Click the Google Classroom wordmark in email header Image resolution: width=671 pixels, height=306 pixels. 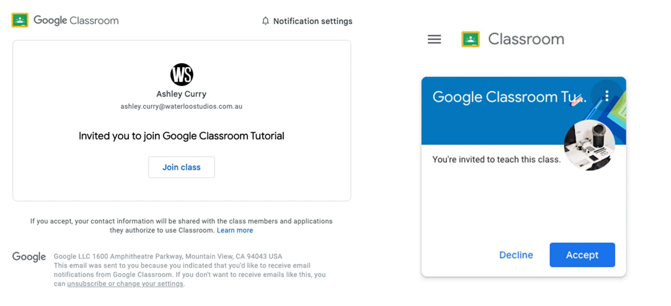coord(76,20)
